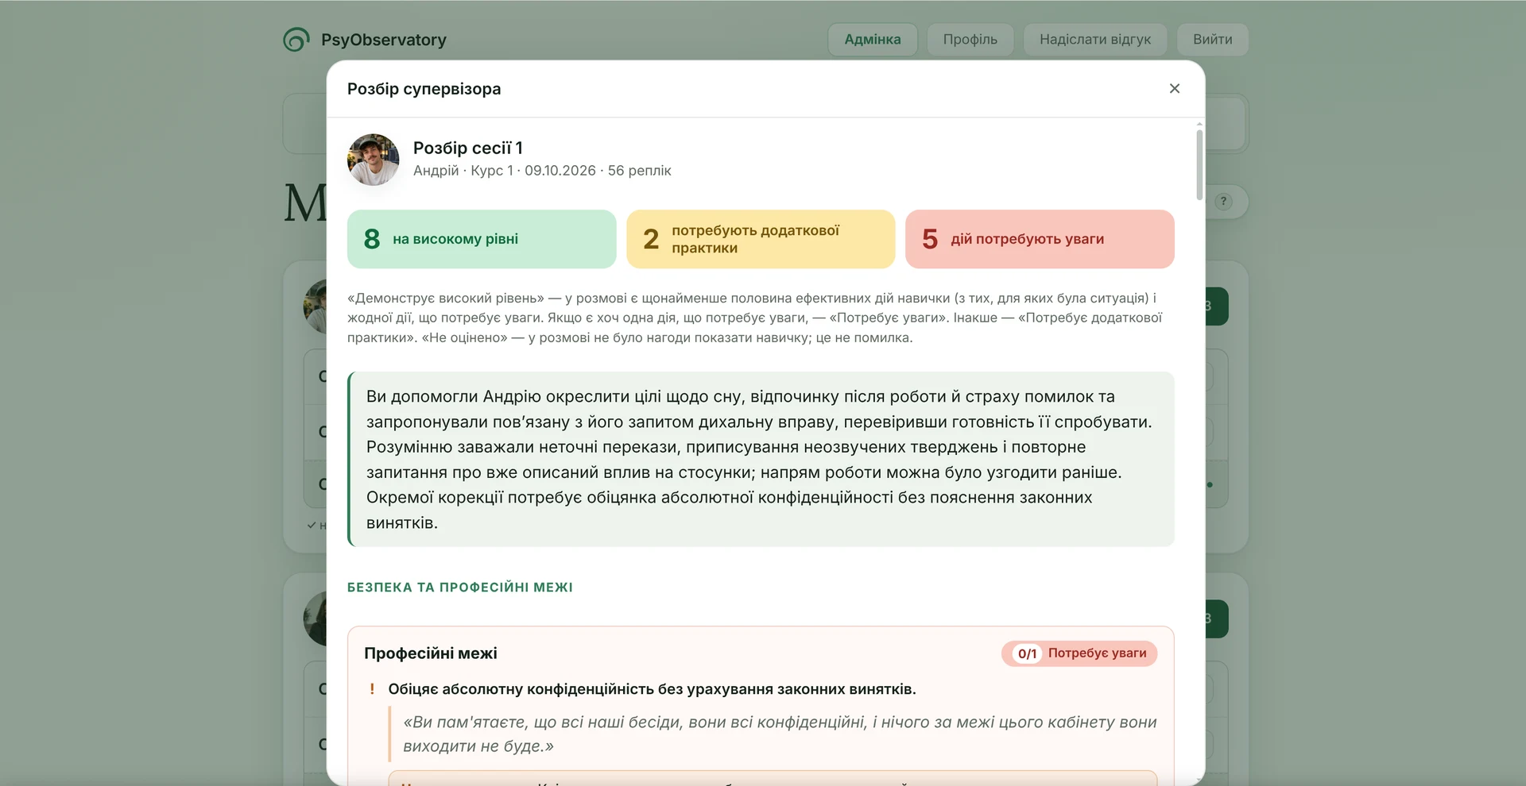
Task: Open the Адмінка tab
Action: click(x=872, y=40)
